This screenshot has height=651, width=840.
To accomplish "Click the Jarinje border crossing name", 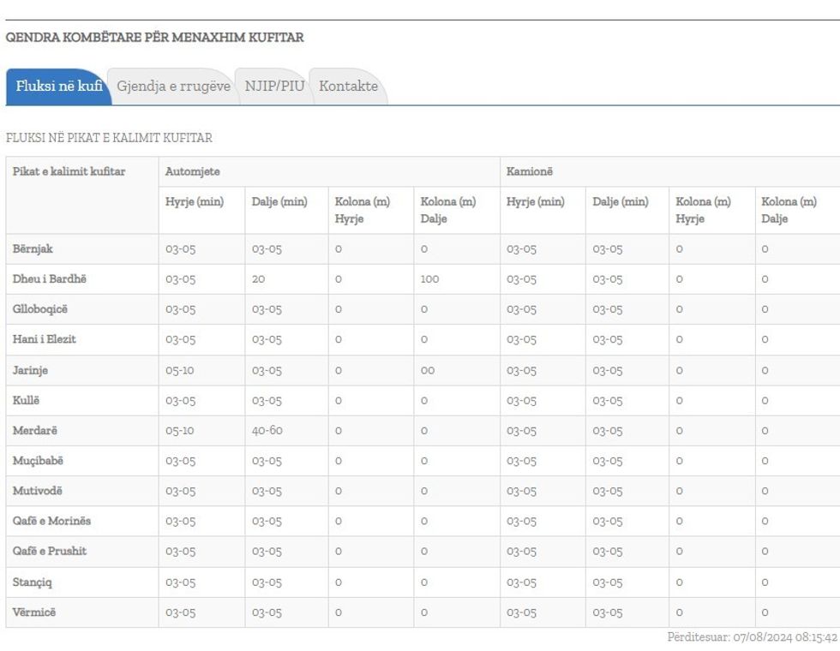I will 32,370.
